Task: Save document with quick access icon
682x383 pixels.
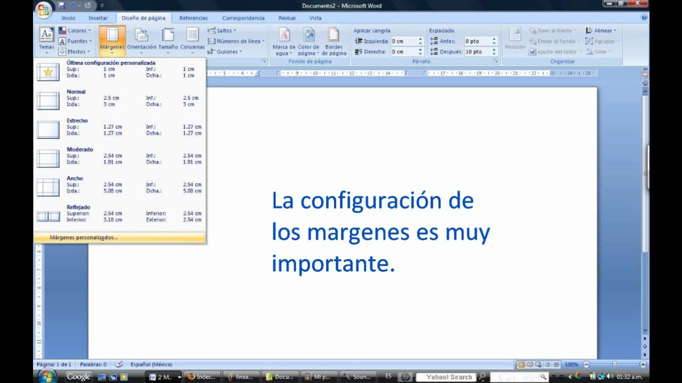Action: click(x=62, y=6)
